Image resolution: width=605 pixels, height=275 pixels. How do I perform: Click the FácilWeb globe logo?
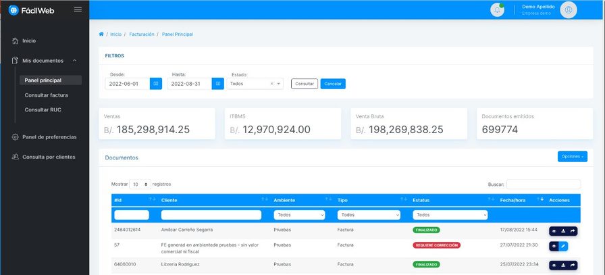[14, 10]
